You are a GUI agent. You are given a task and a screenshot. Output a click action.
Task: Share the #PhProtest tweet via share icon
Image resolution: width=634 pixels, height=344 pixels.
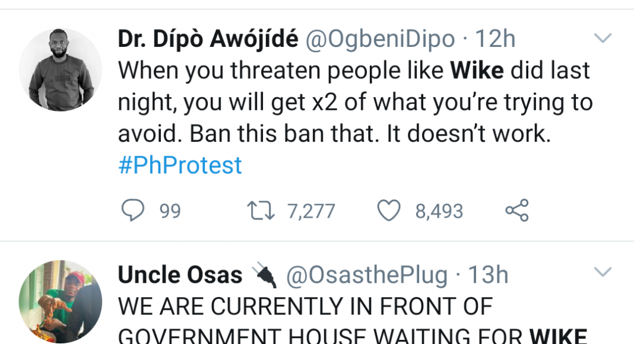(516, 211)
